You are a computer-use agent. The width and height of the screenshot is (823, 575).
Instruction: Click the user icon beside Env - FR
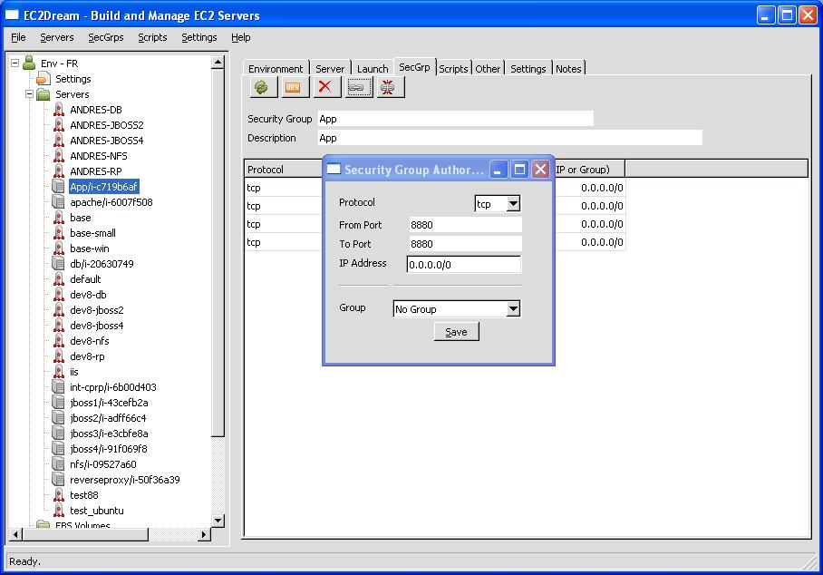[x=29, y=63]
